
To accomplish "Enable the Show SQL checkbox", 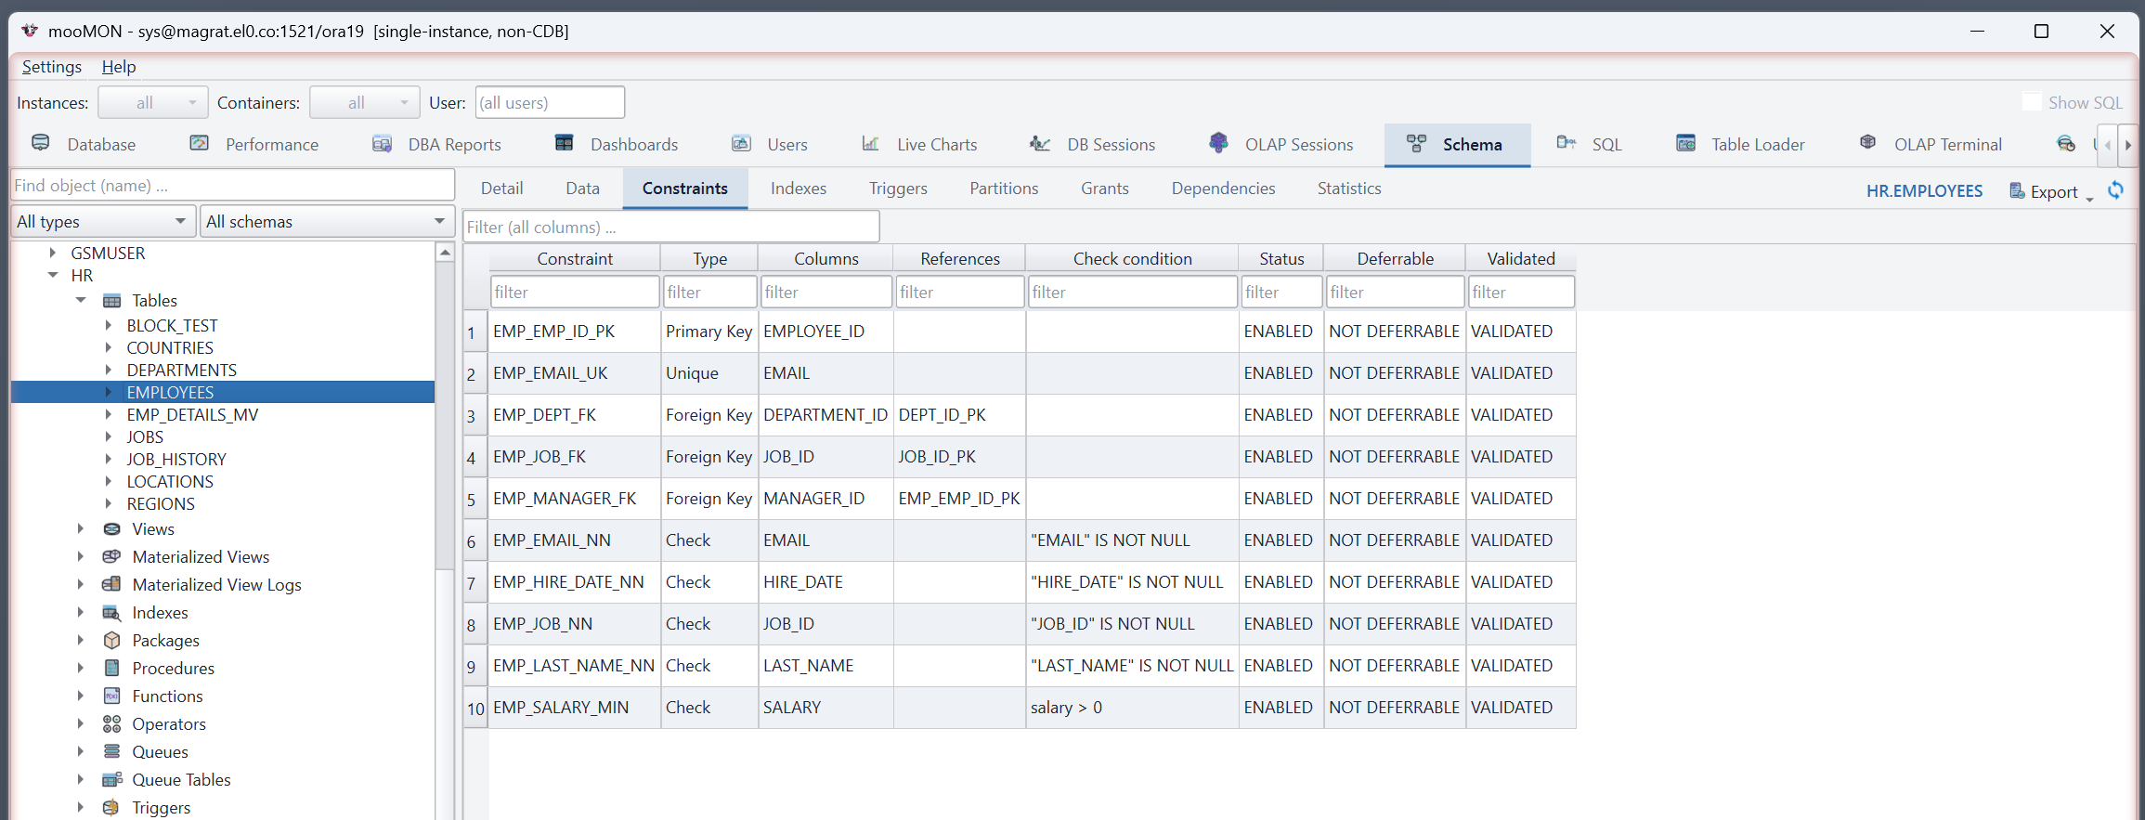I will click(2032, 102).
